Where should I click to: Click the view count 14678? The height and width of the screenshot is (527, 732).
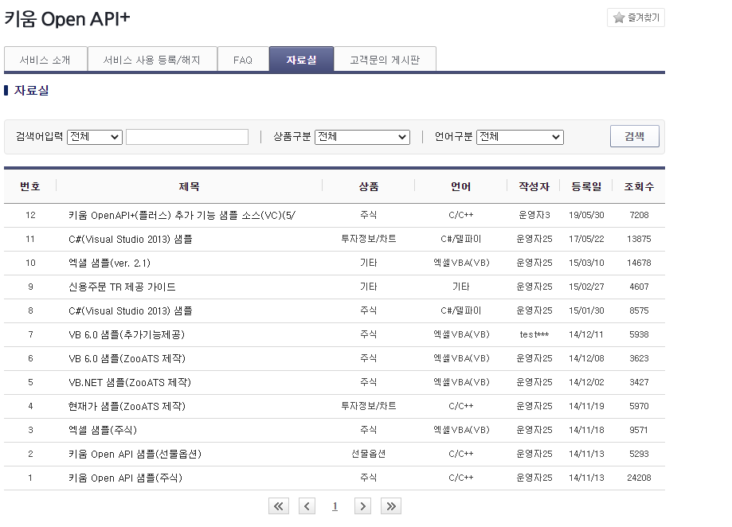[x=639, y=263]
